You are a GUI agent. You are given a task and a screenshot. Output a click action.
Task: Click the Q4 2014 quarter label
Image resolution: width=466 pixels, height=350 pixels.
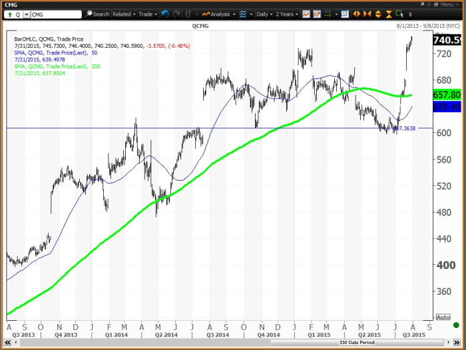268,335
